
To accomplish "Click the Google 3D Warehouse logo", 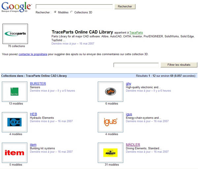I will pos(16,7).
